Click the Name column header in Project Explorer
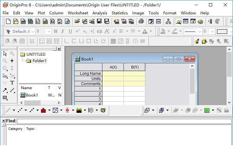Viewport: 233px width, 151px height. click(32, 88)
